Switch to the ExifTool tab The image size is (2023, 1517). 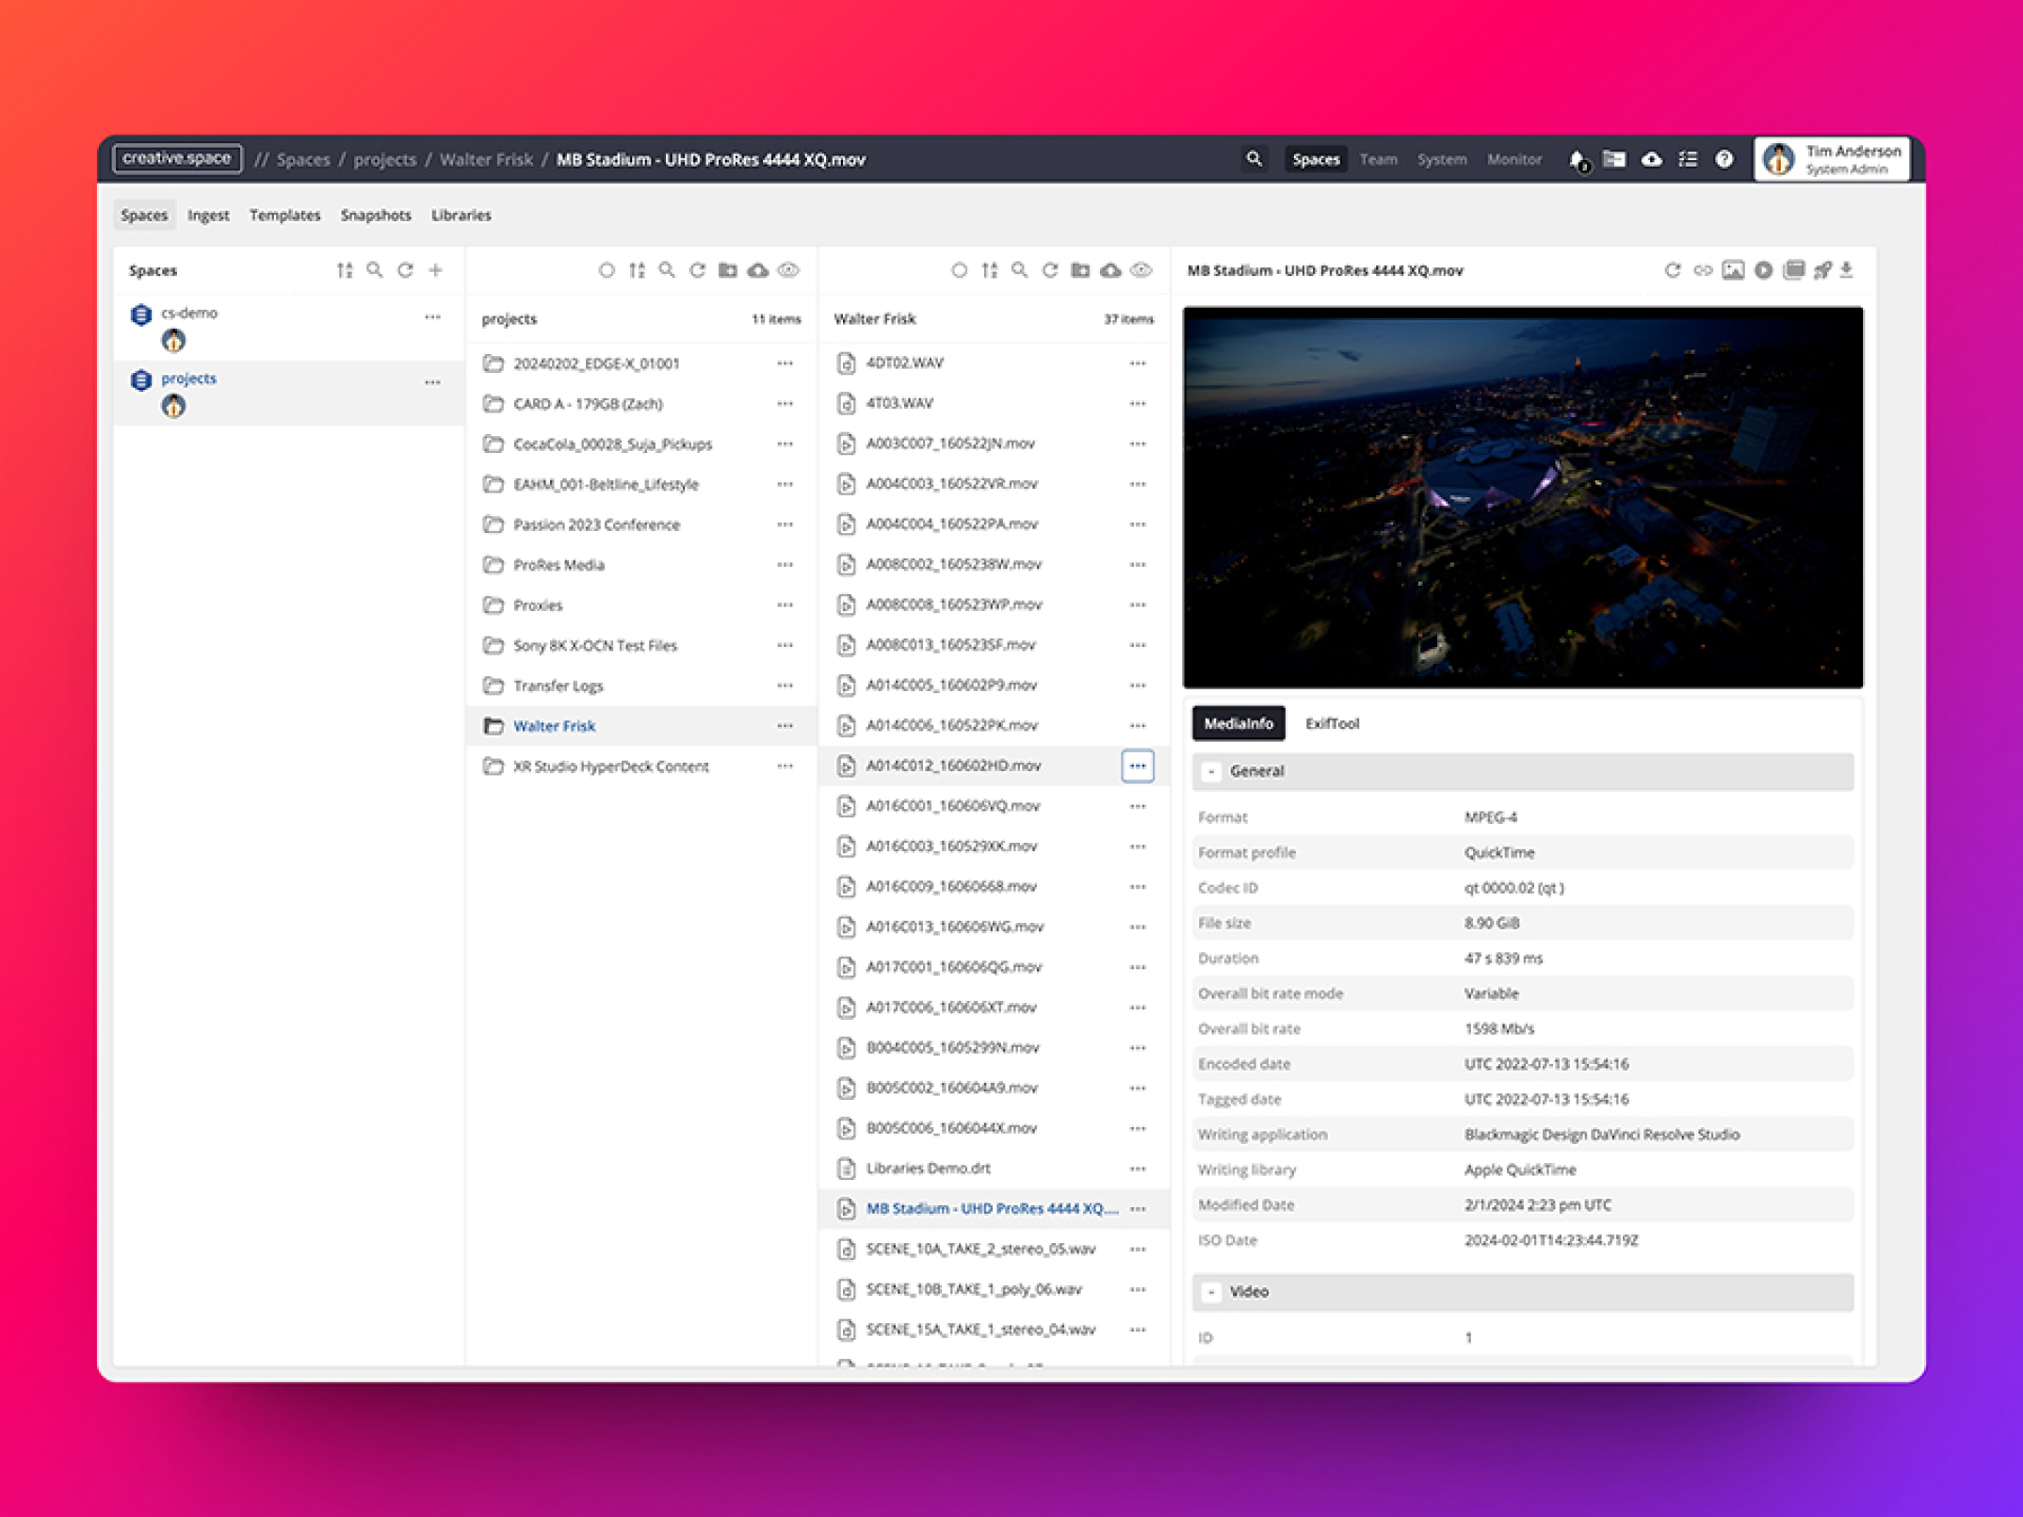point(1332,724)
